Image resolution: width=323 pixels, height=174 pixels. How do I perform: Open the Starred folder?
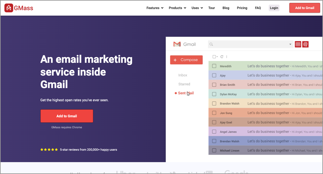pos(184,84)
